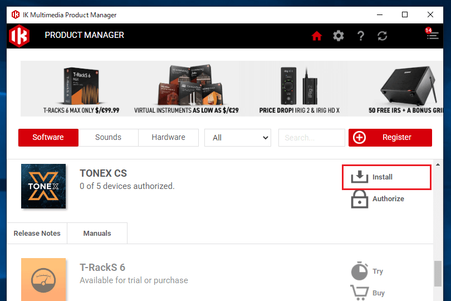The image size is (451, 301).
Task: Minimize the Product Manager window
Action: tap(380, 14)
